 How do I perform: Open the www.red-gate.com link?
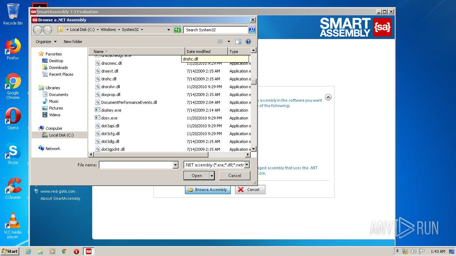coord(58,191)
